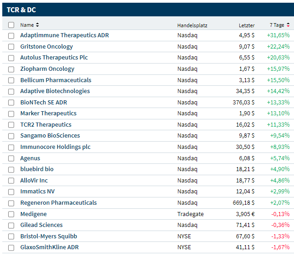View Sangamo BioSciences stock
294x256 pixels.
point(50,136)
